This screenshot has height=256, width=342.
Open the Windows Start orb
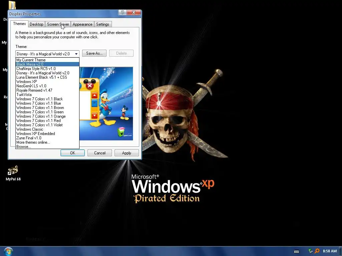coord(8,251)
